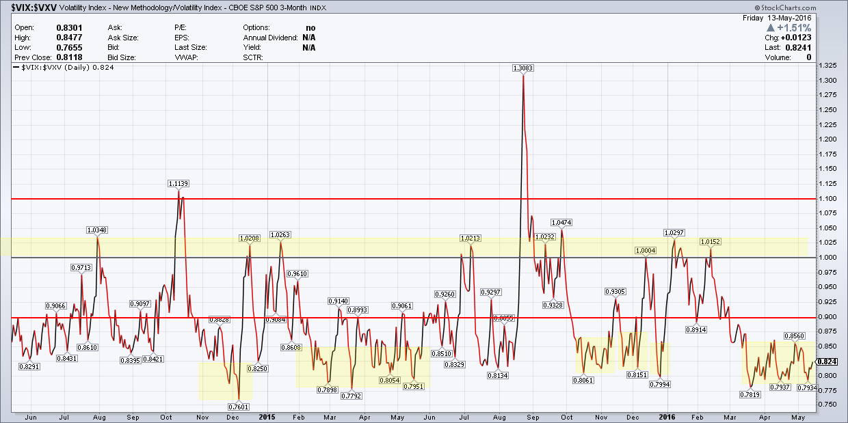The image size is (848, 423).
Task: Click the Low value 0.7655
Action: (69, 48)
